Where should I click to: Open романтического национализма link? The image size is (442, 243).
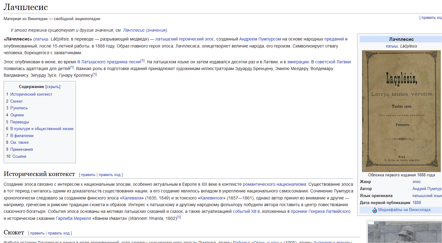pos(274,184)
